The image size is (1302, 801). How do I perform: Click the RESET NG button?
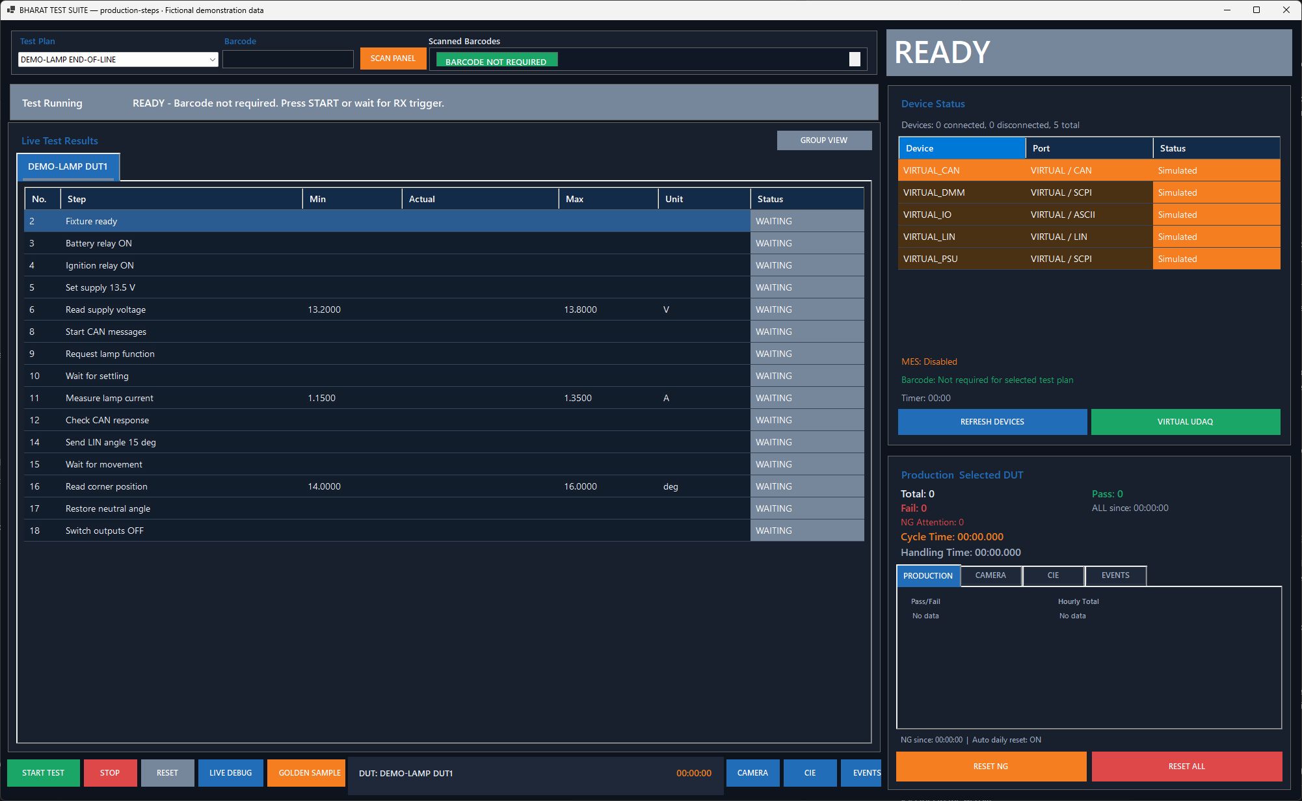point(991,767)
